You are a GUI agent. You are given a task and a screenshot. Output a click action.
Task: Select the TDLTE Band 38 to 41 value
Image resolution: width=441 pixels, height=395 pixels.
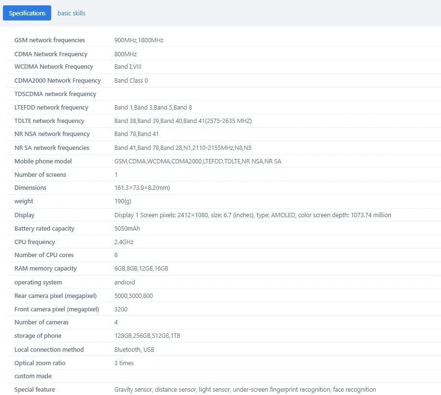183,121
